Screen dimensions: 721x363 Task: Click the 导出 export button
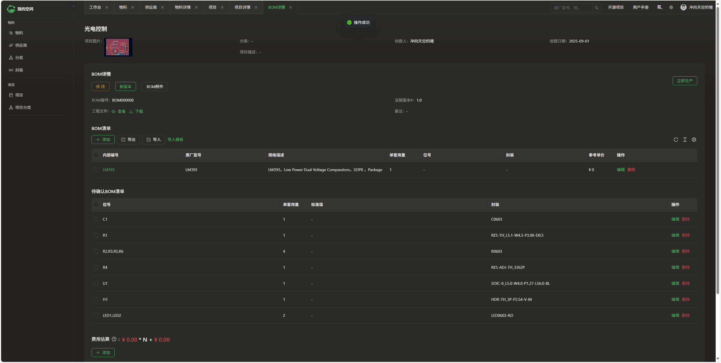pyautogui.click(x=128, y=140)
